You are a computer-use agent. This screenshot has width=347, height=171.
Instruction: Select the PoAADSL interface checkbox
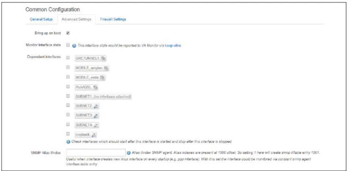click(x=68, y=87)
